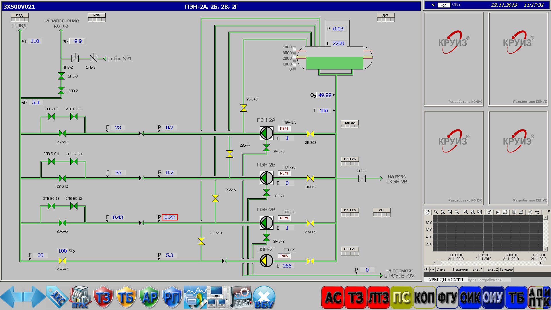The width and height of the screenshot is (551, 310).
Task: Click the red ТЗ shield icon
Action: tap(103, 297)
